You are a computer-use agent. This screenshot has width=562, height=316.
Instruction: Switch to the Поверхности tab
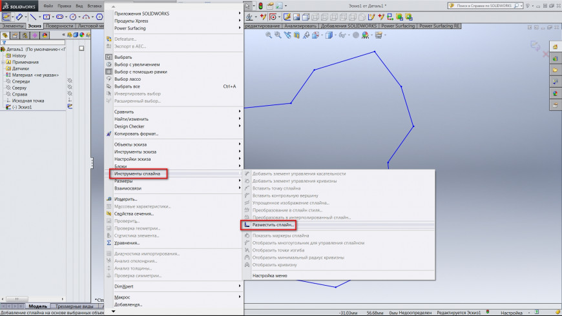tap(59, 26)
